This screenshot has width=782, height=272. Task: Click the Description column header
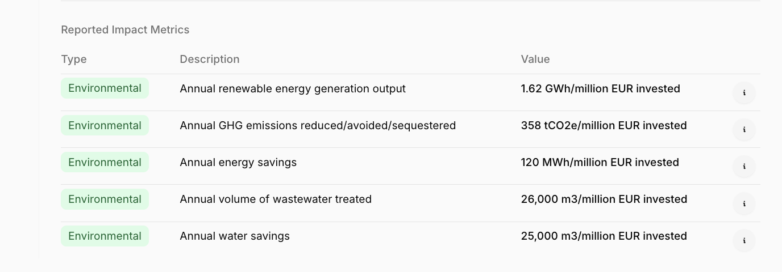210,59
